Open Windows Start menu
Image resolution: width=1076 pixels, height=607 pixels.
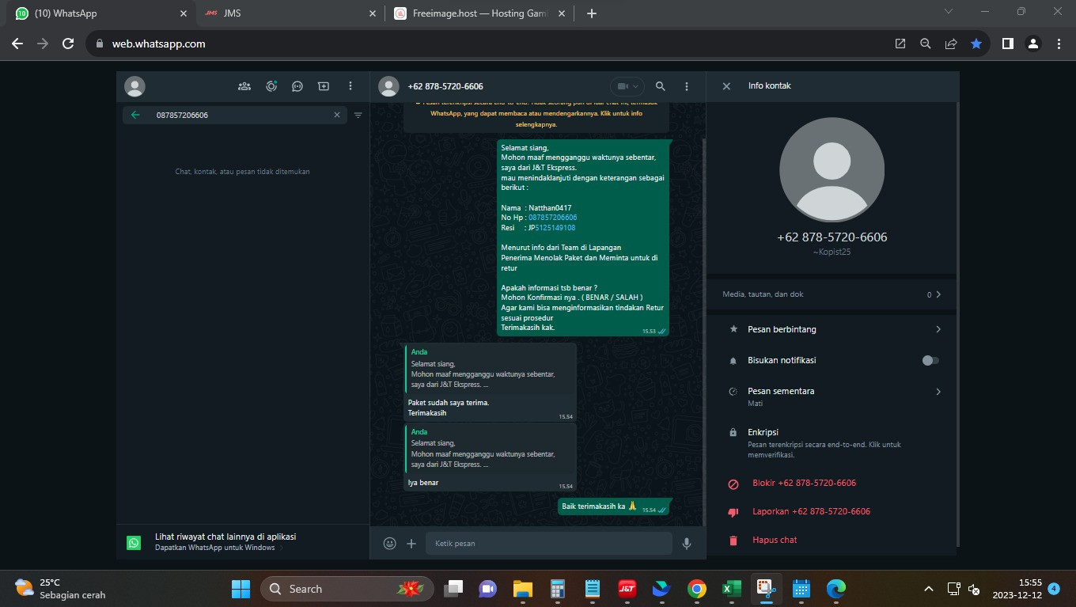pyautogui.click(x=241, y=589)
